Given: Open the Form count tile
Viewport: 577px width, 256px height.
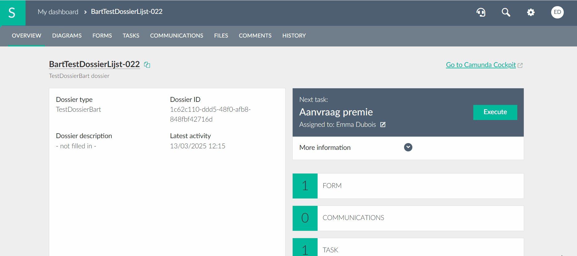Looking at the screenshot, I should tap(408, 186).
